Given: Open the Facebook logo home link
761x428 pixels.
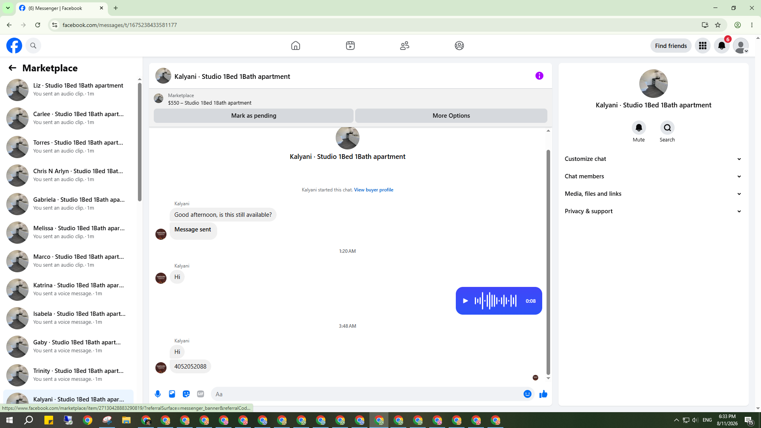Looking at the screenshot, I should (14, 46).
